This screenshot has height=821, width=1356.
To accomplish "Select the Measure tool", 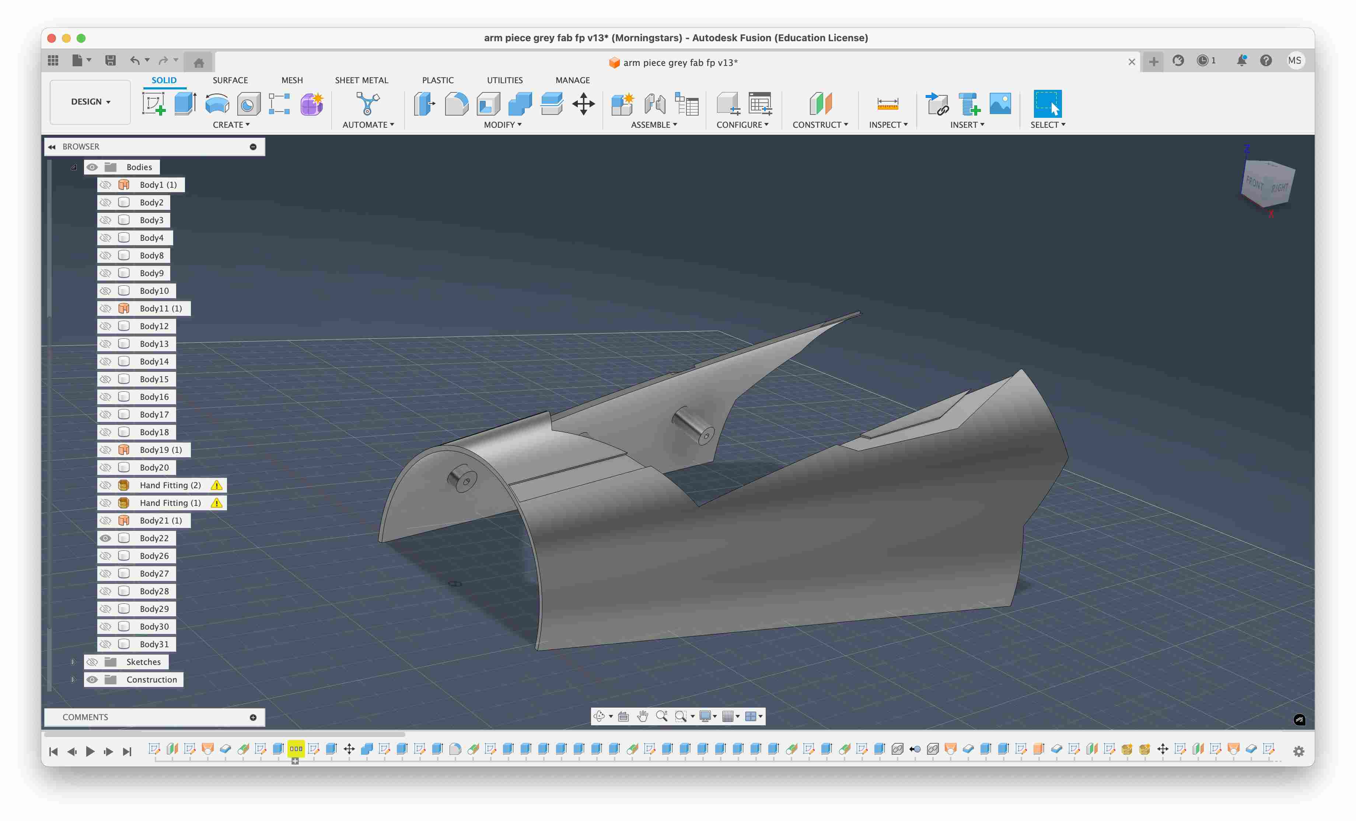I will [x=888, y=103].
